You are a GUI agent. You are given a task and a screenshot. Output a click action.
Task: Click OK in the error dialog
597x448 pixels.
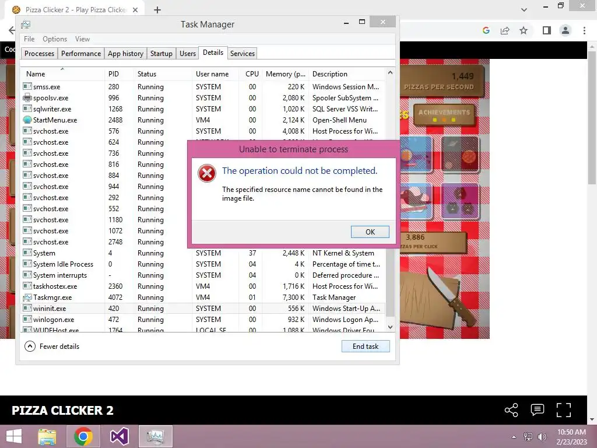[370, 232]
